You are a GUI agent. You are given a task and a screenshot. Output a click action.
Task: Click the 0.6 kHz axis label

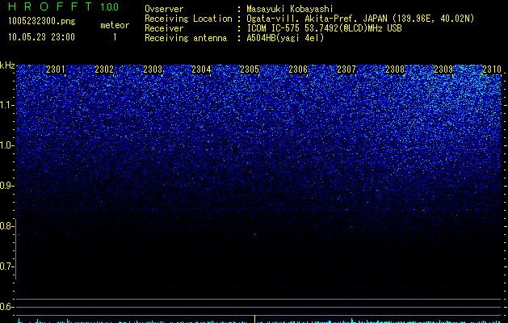click(x=6, y=307)
